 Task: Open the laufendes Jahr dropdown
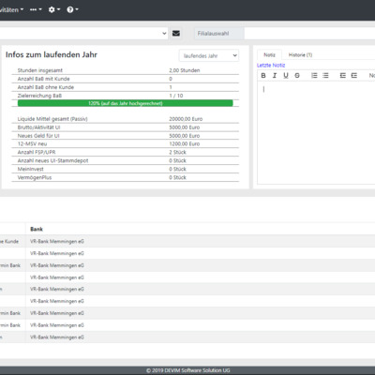pos(209,55)
